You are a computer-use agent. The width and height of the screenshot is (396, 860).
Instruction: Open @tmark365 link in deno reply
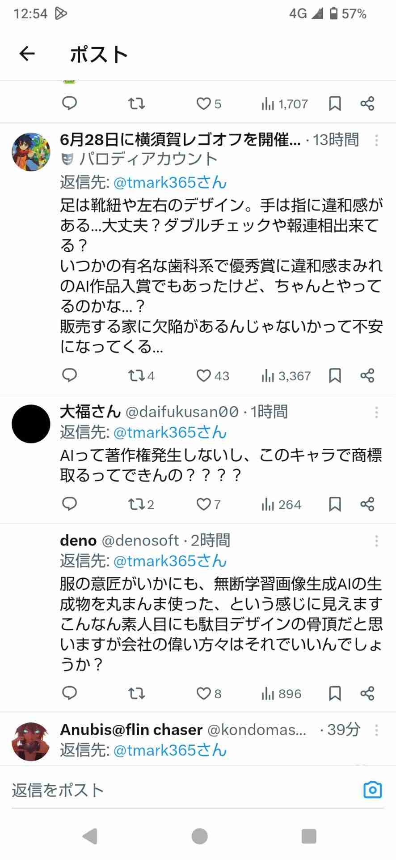pyautogui.click(x=170, y=561)
